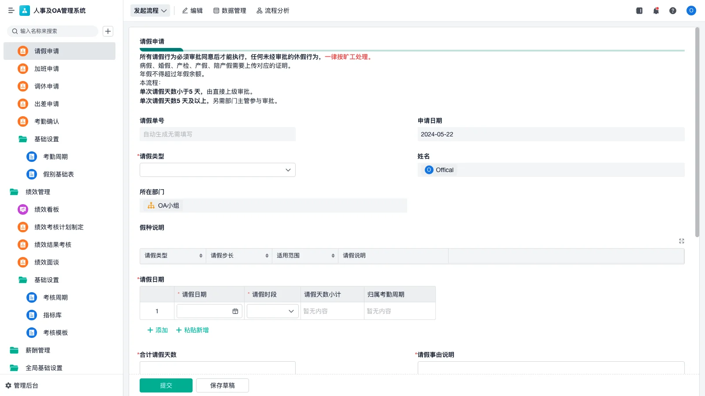Open the notifications bell icon
This screenshot has height=396, width=705.
[656, 11]
